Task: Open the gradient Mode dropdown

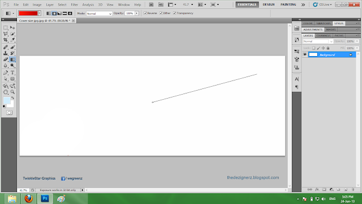Action: click(x=100, y=14)
